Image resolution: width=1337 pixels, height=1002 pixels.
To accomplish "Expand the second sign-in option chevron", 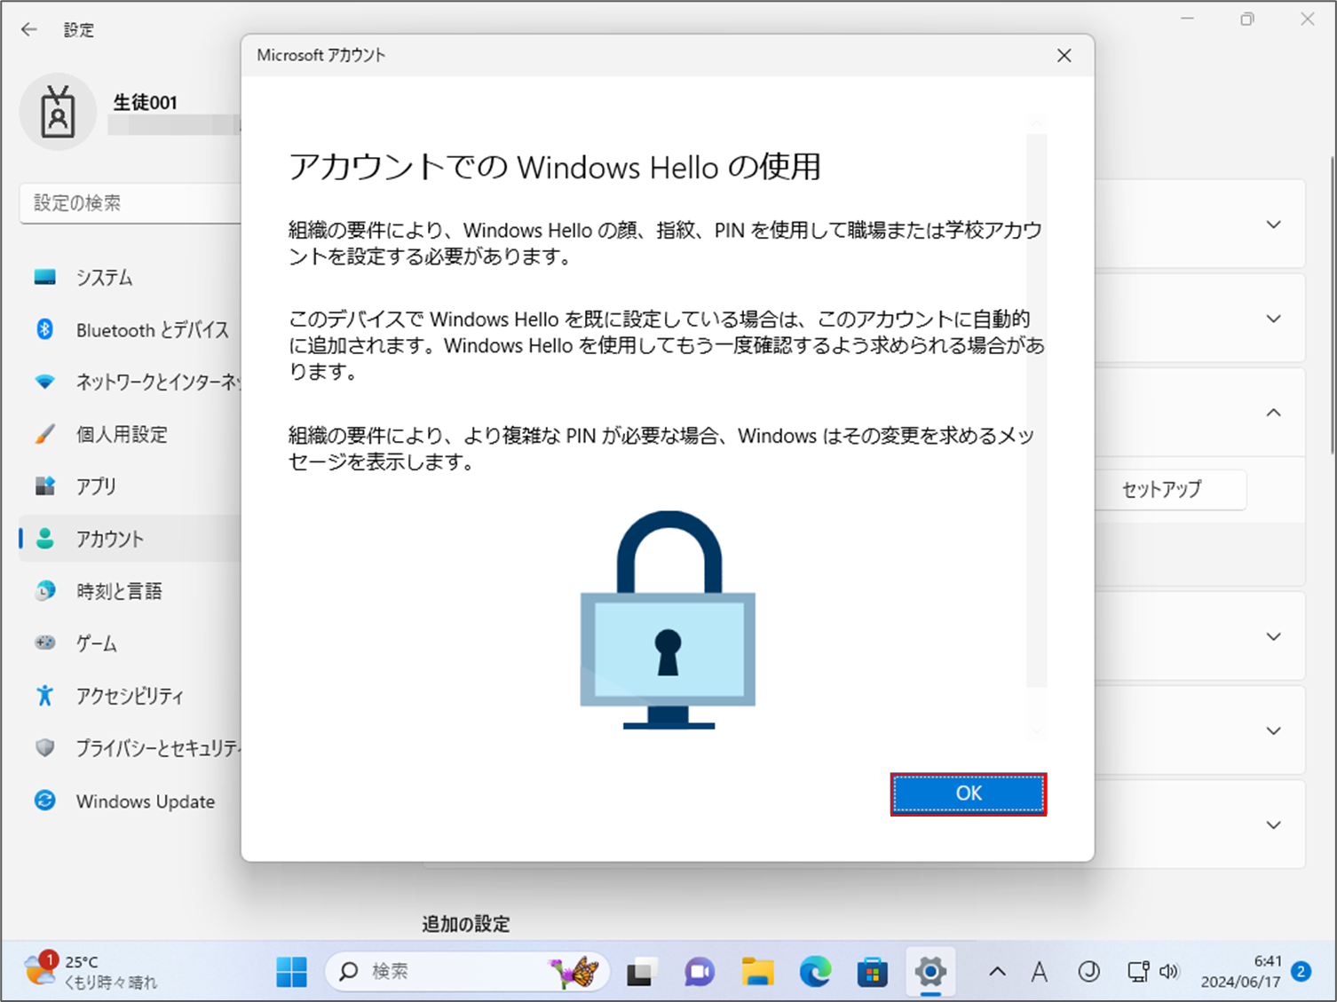I will click(x=1274, y=319).
